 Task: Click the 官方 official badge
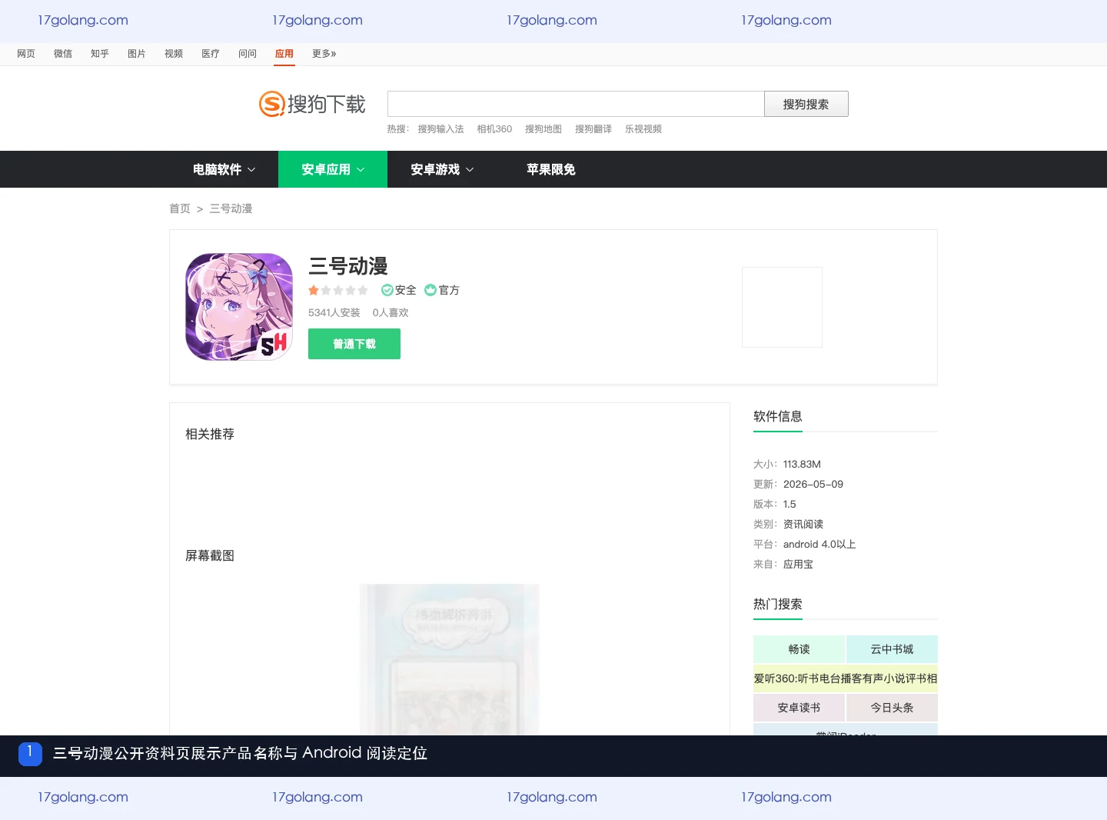(442, 290)
